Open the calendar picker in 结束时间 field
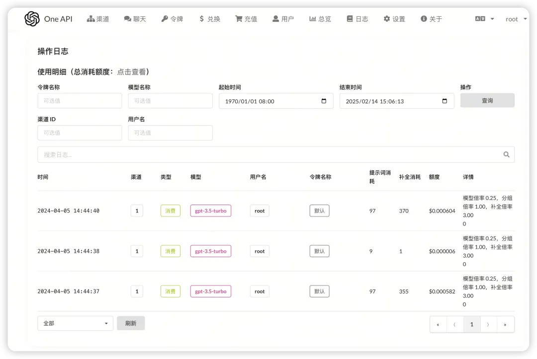The width and height of the screenshot is (537, 359). (x=445, y=101)
